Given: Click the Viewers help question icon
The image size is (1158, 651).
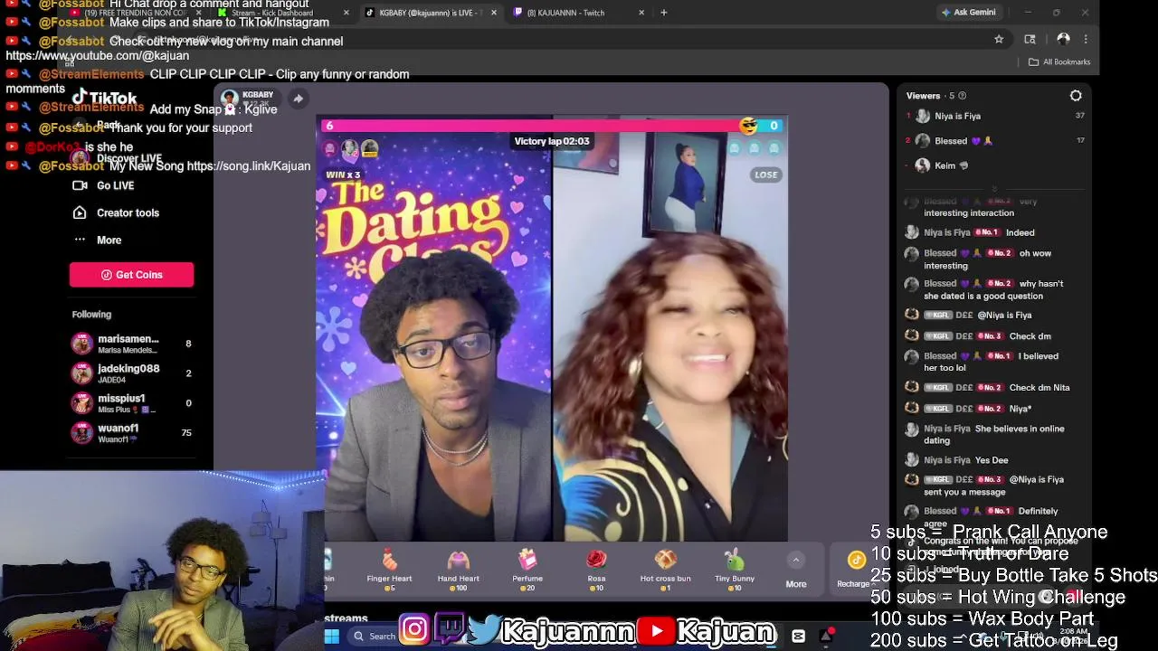Looking at the screenshot, I should [x=962, y=96].
